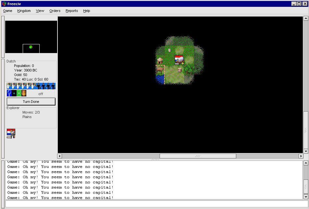The height and width of the screenshot is (209, 309).
Task: Click the map scroll up arrow
Action: 306,18
